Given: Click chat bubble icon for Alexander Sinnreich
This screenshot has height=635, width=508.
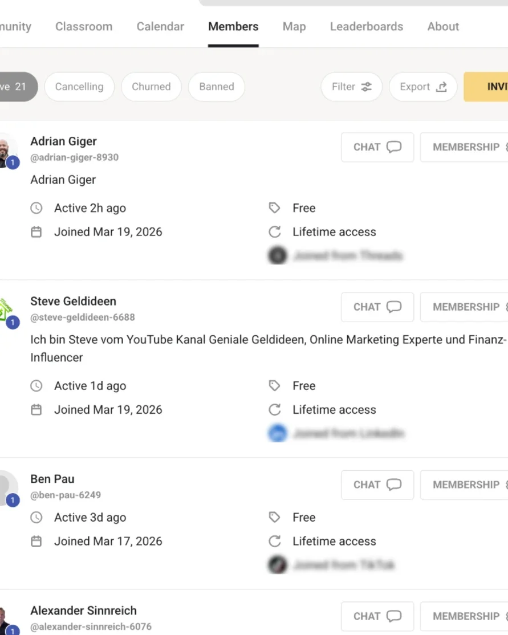Looking at the screenshot, I should pos(394,616).
